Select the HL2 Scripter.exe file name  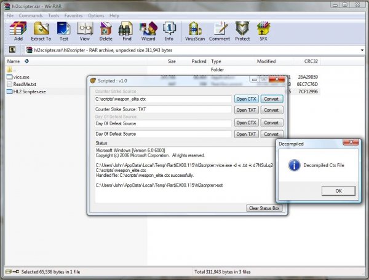tap(30, 91)
